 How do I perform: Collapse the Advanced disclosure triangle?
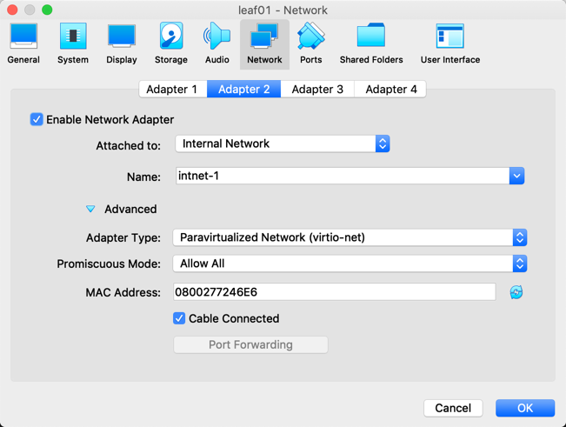90,210
